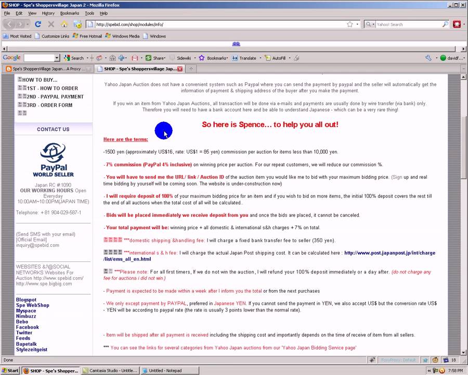Expand the Translate dropdown arrow
468x375 pixels.
pyautogui.click(x=261, y=58)
